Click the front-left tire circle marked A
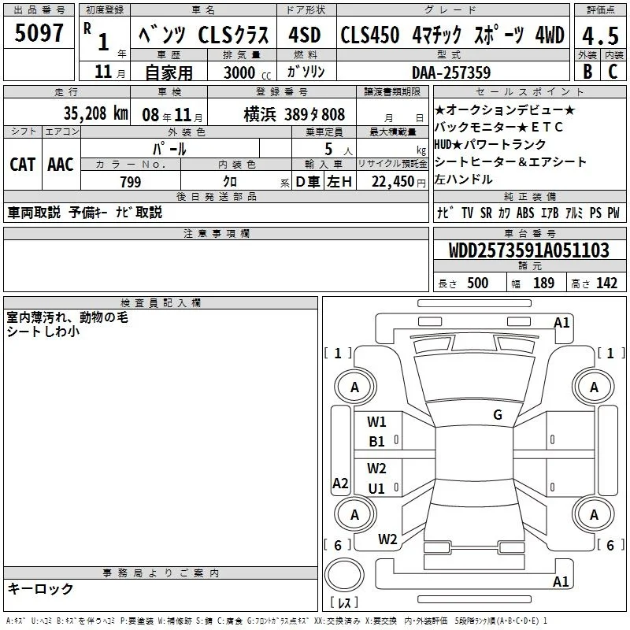The height and width of the screenshot is (630, 630). (355, 387)
